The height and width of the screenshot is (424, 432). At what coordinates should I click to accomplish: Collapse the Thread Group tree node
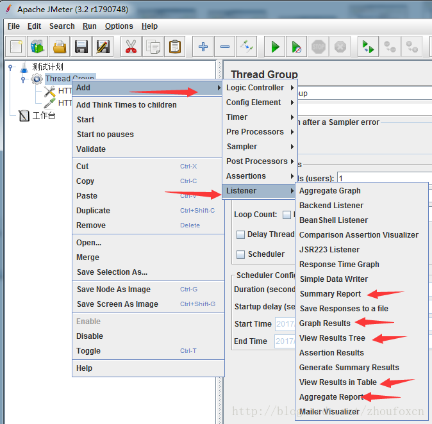tap(24, 79)
